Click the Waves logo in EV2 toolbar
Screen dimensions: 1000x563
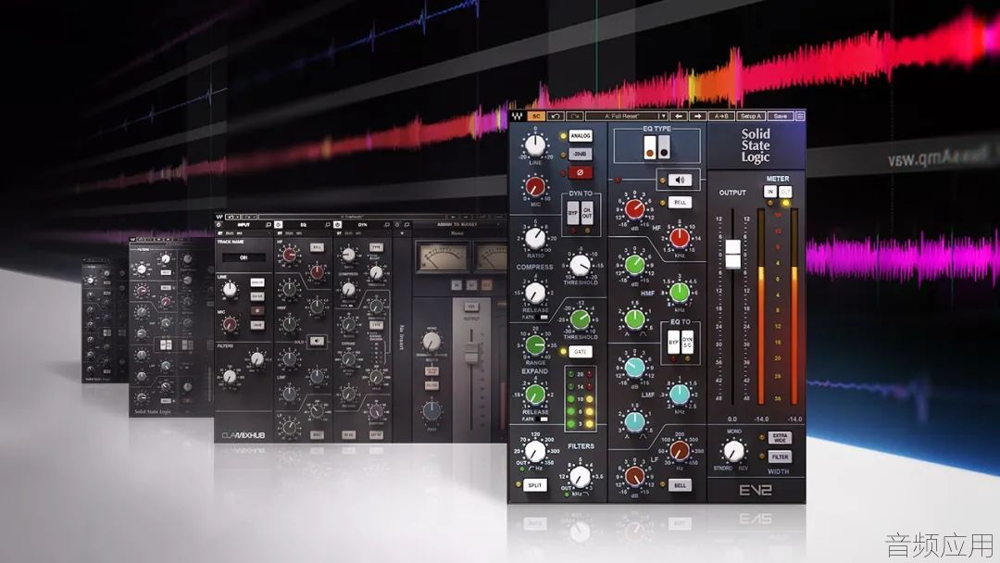[518, 116]
